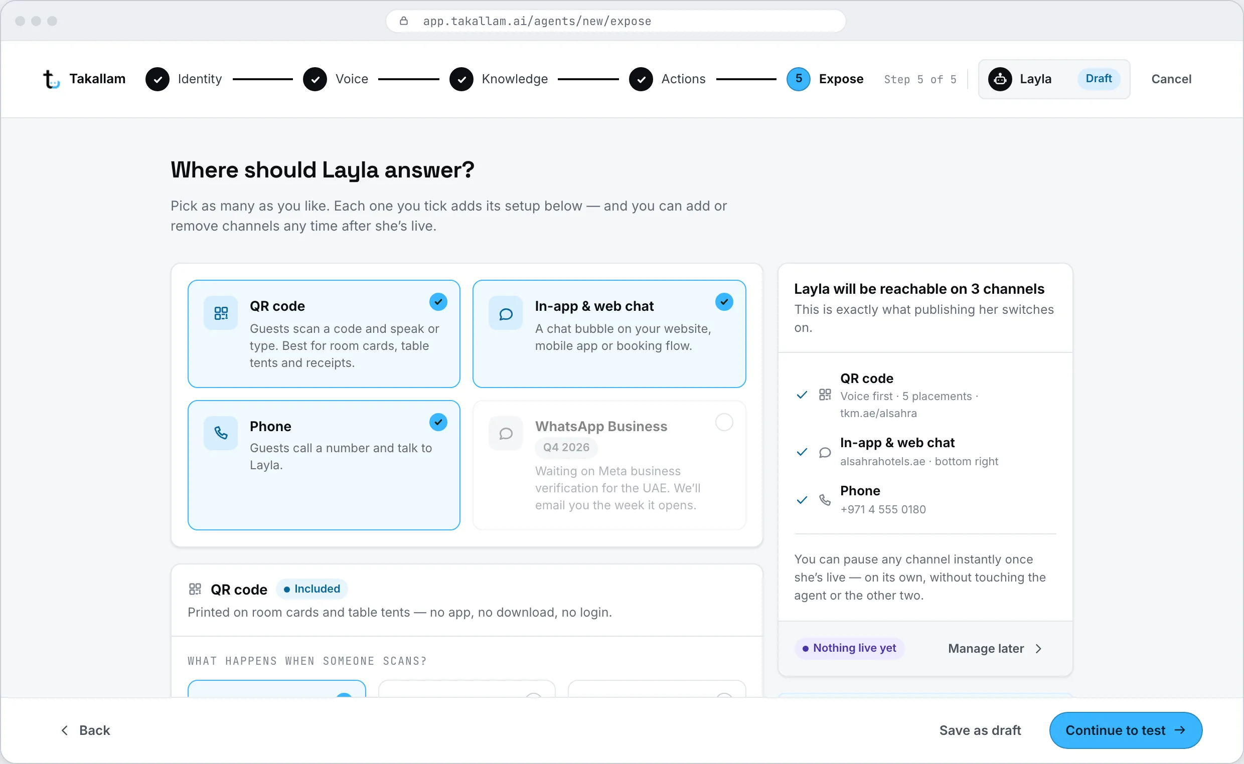Open the Layla Draft agent selector
1244x764 pixels.
(x=1054, y=79)
